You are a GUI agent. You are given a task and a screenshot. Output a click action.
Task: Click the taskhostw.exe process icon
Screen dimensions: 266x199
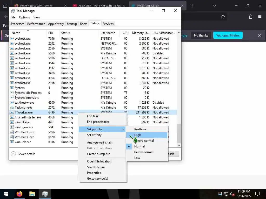pyautogui.click(x=12, y=103)
